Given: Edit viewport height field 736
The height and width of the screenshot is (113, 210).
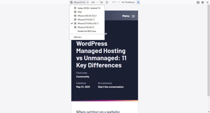Looking at the screenshot, I should [101, 2].
